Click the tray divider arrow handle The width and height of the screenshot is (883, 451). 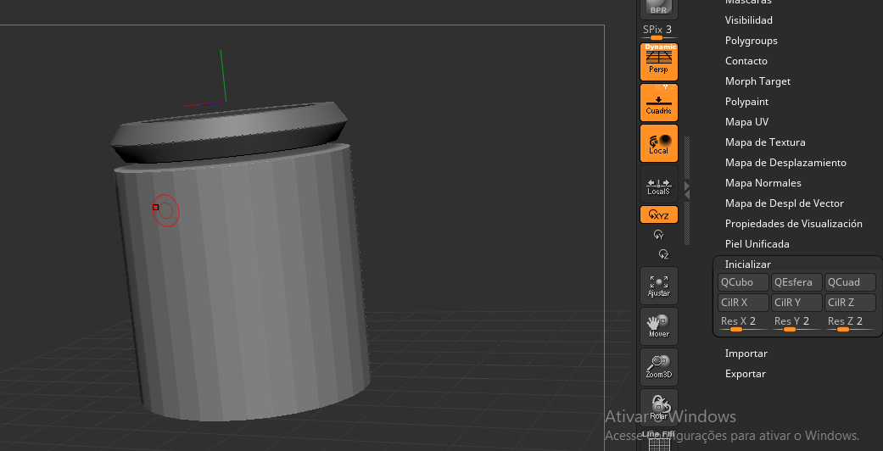(x=686, y=190)
